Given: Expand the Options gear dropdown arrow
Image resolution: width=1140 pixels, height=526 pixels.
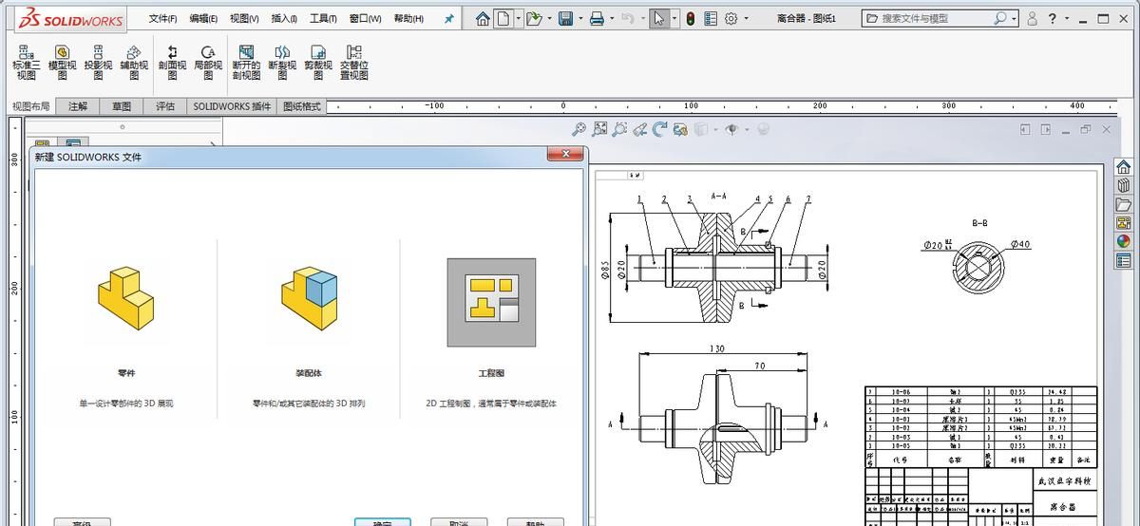Looking at the screenshot, I should tap(746, 18).
